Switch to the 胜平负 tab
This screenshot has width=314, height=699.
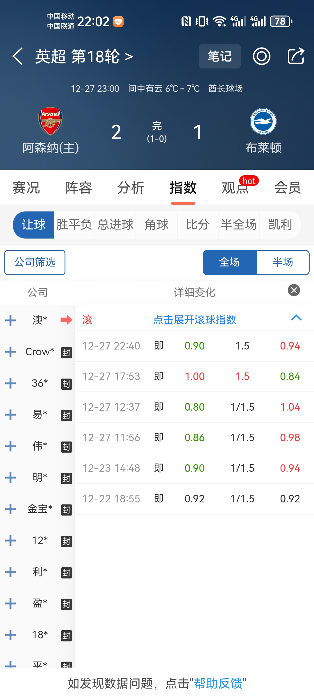pyautogui.click(x=74, y=225)
